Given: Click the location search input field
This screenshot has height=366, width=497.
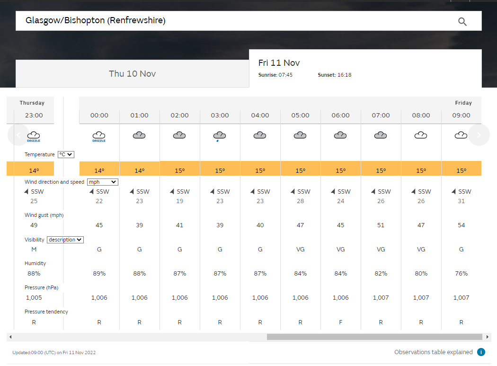Looking at the screenshot, I should [x=232, y=21].
